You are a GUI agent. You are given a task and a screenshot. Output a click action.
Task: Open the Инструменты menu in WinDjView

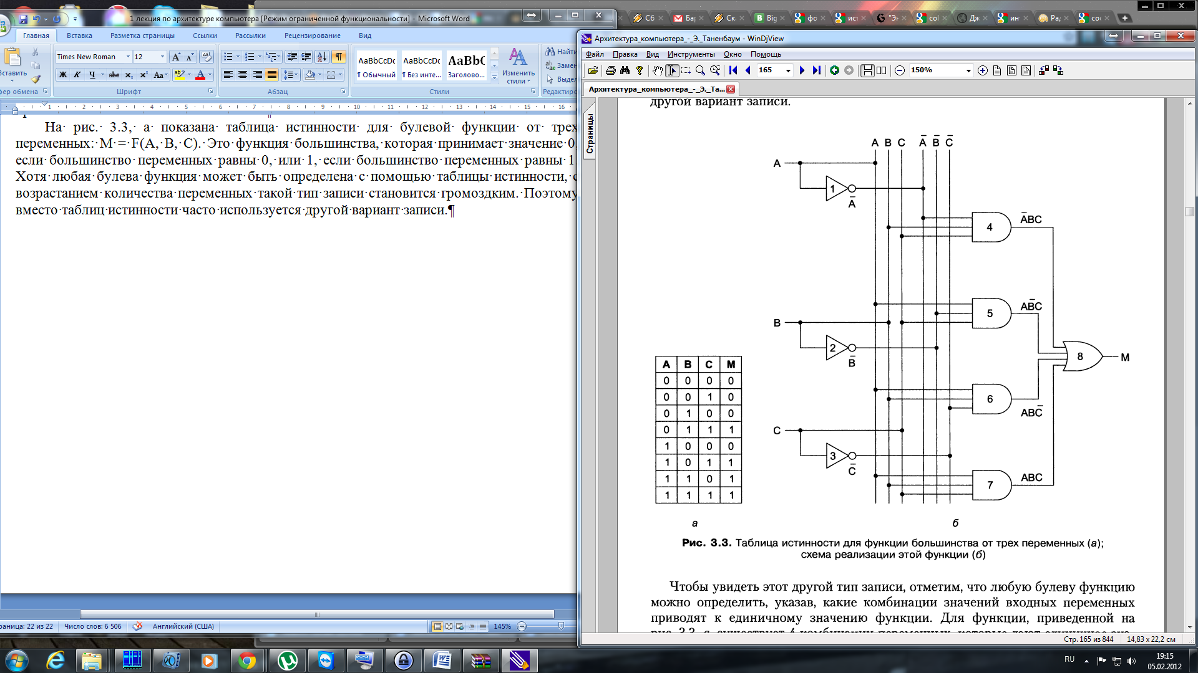tap(691, 54)
